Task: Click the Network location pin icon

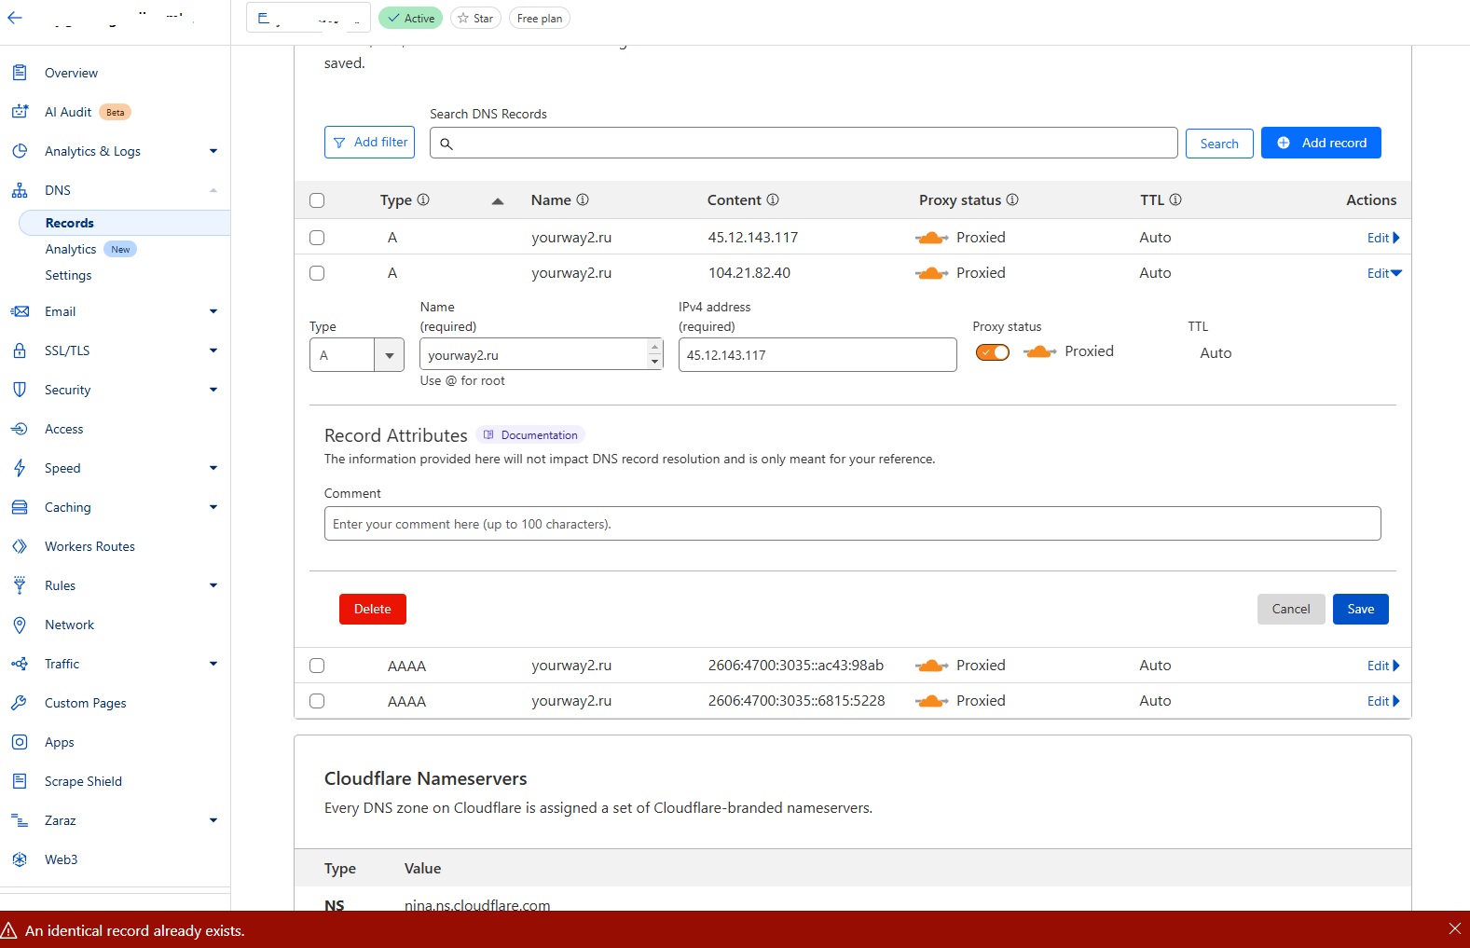Action: pos(20,625)
